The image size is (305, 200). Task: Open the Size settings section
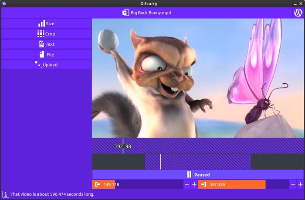[x=46, y=24]
